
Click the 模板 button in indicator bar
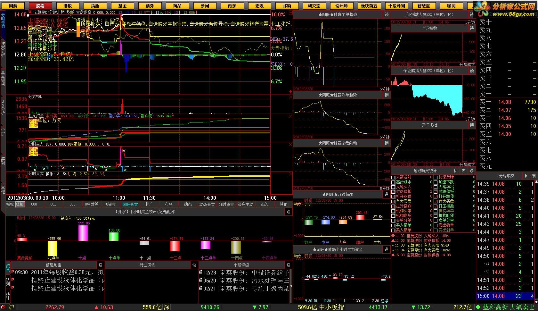(20, 204)
